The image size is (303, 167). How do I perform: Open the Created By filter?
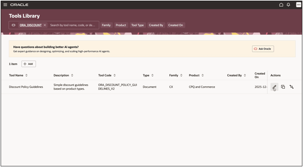tap(156, 25)
